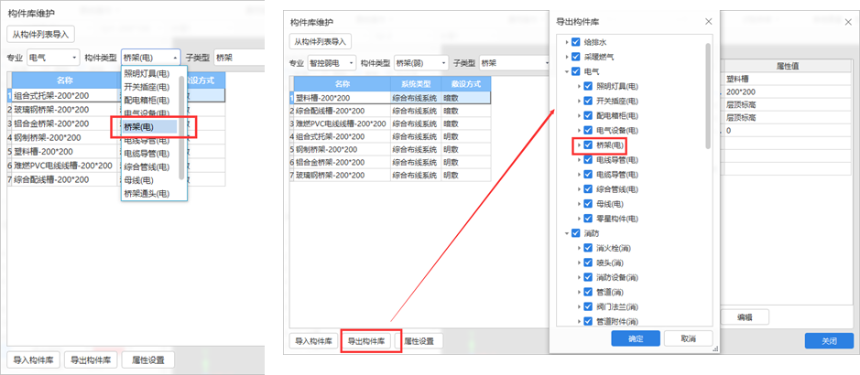Image resolution: width=860 pixels, height=375 pixels.
Task: Click the 编辑 button
Action: 745,316
